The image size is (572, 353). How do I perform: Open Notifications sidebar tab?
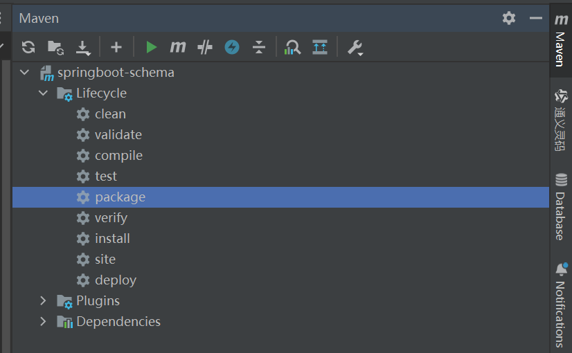tap(561, 305)
